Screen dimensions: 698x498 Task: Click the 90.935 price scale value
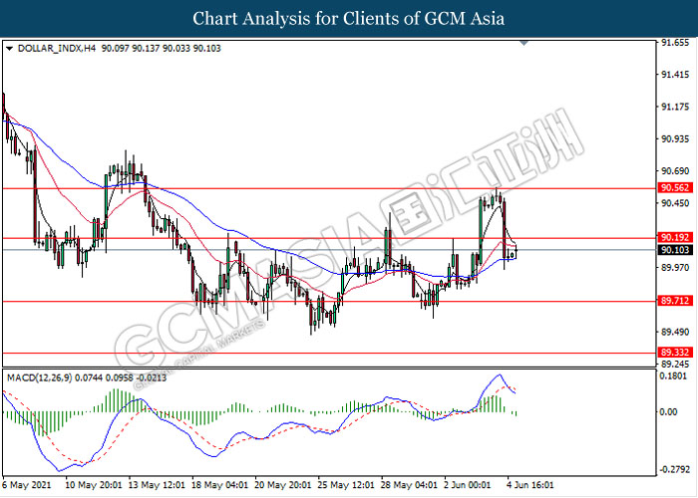[x=675, y=139]
